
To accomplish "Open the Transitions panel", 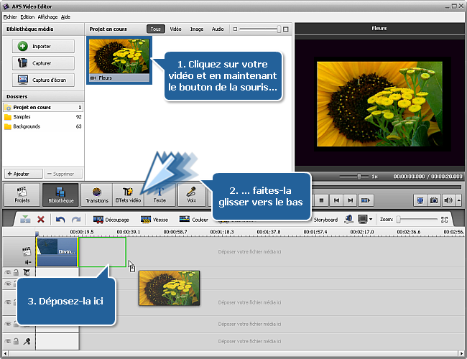I will coord(96,195).
